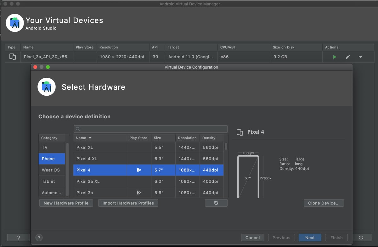
Task: Click the Finish button
Action: click(336, 238)
